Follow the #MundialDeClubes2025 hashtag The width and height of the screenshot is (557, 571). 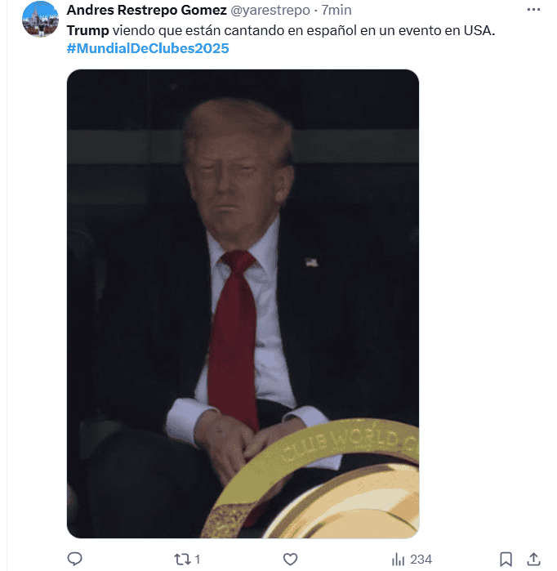point(148,48)
